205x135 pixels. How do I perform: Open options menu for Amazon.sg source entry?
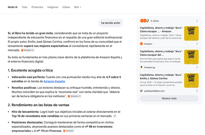click(197, 67)
